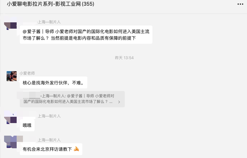Select the 核心是找海外发行伙伴 message bubble

pyautogui.click(x=53, y=83)
